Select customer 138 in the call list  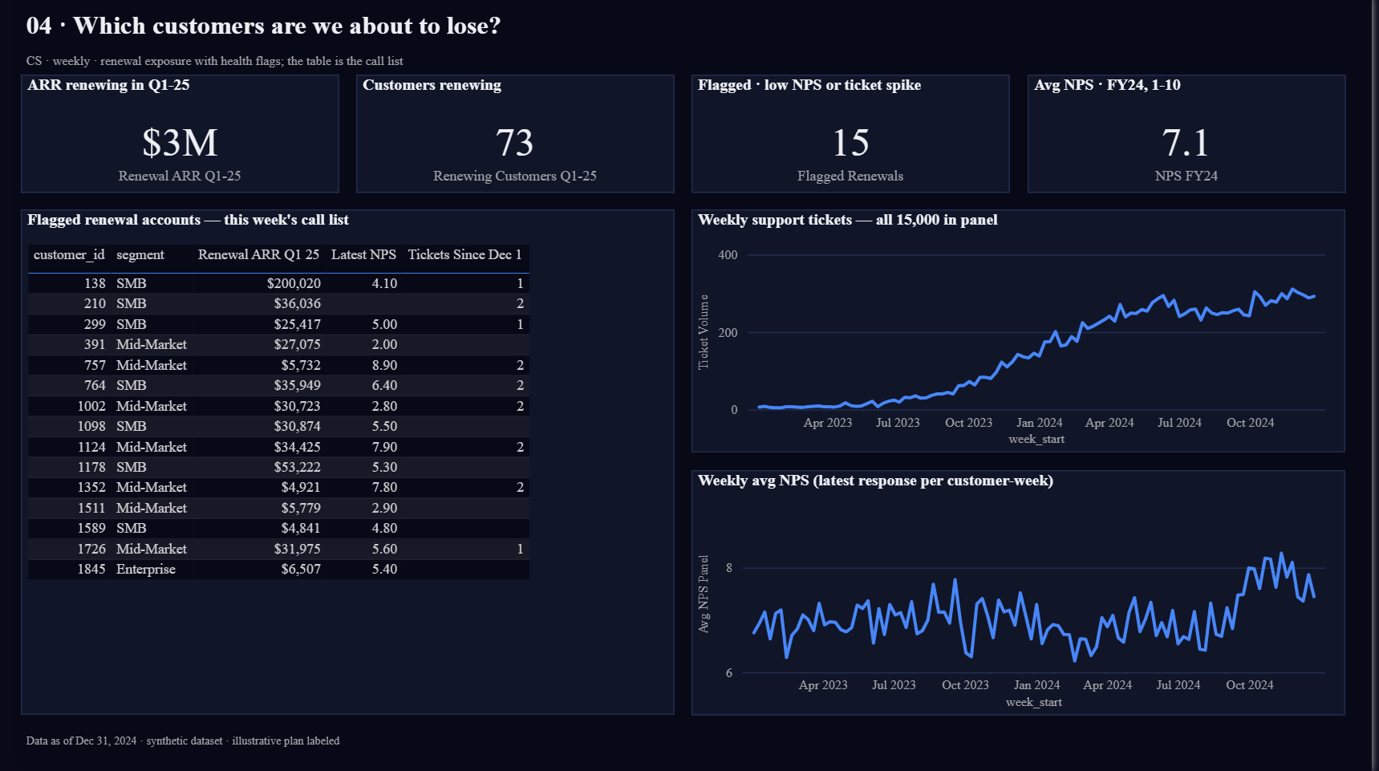pos(95,283)
